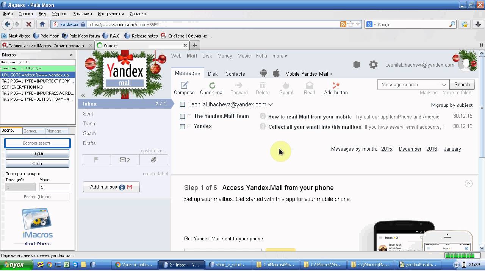Click the Макс loop count field
This screenshot has height=271, width=485.
[55, 187]
